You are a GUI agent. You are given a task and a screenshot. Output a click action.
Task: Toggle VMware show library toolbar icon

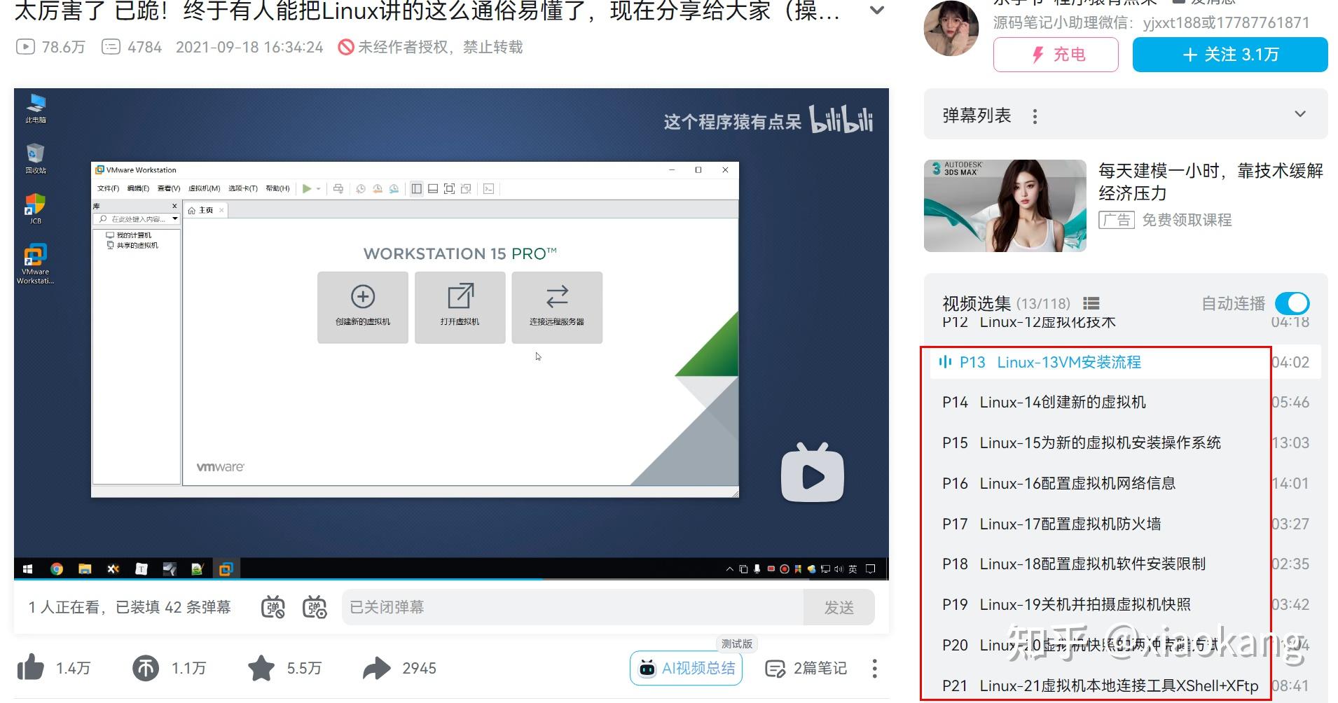[x=417, y=188]
